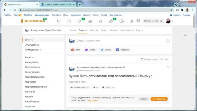Click the Odnoklassniki logo
Viewport: 197px width, 111px height.
pyautogui.click(x=33, y=21)
